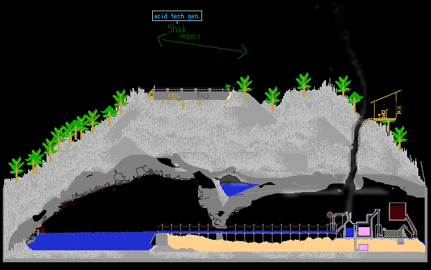Click the green flag on the bunker roof

point(228,86)
